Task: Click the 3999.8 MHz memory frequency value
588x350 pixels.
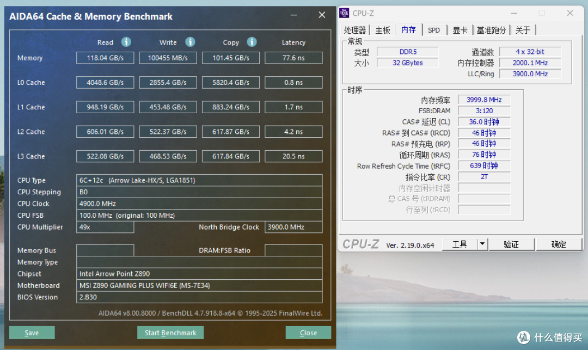Action: [484, 100]
